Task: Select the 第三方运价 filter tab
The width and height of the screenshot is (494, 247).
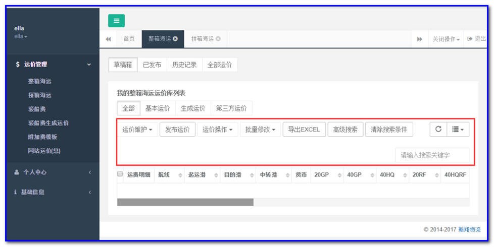Action: (231, 108)
